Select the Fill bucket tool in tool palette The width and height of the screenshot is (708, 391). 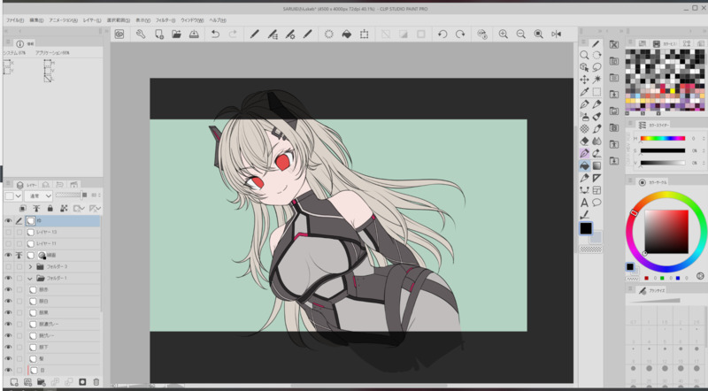coord(584,165)
